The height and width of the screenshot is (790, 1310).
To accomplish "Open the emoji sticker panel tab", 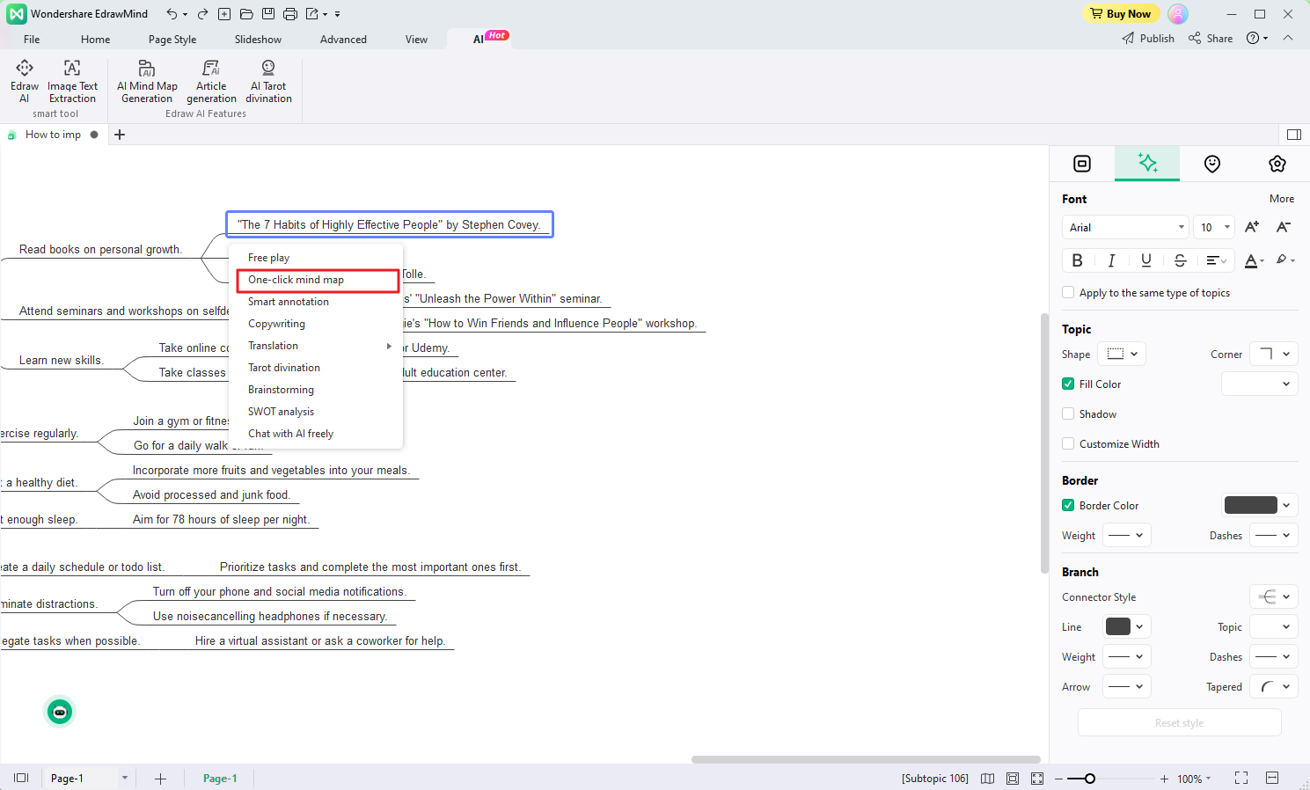I will point(1212,164).
